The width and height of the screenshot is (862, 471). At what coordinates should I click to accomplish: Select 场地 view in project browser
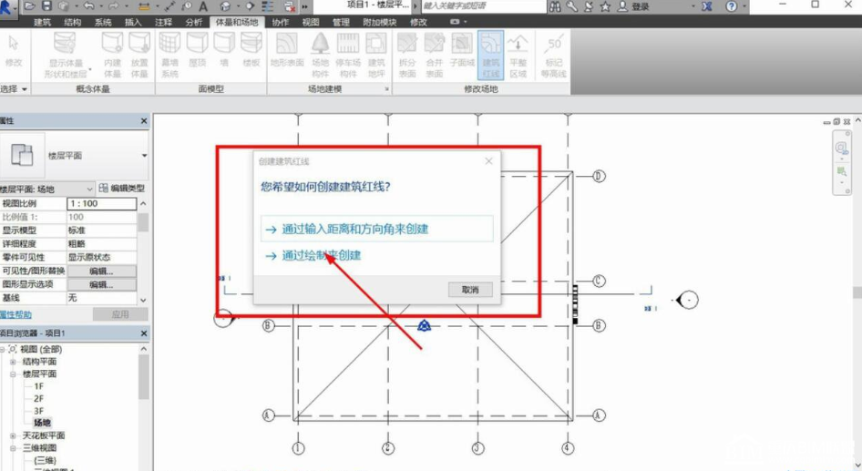pyautogui.click(x=42, y=424)
